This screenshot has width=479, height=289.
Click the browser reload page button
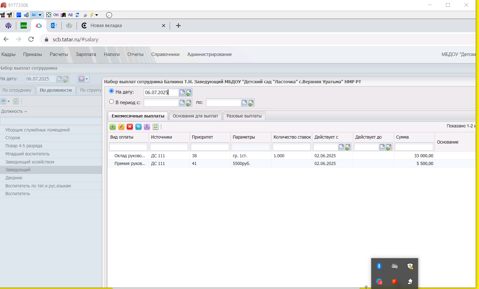[x=31, y=39]
